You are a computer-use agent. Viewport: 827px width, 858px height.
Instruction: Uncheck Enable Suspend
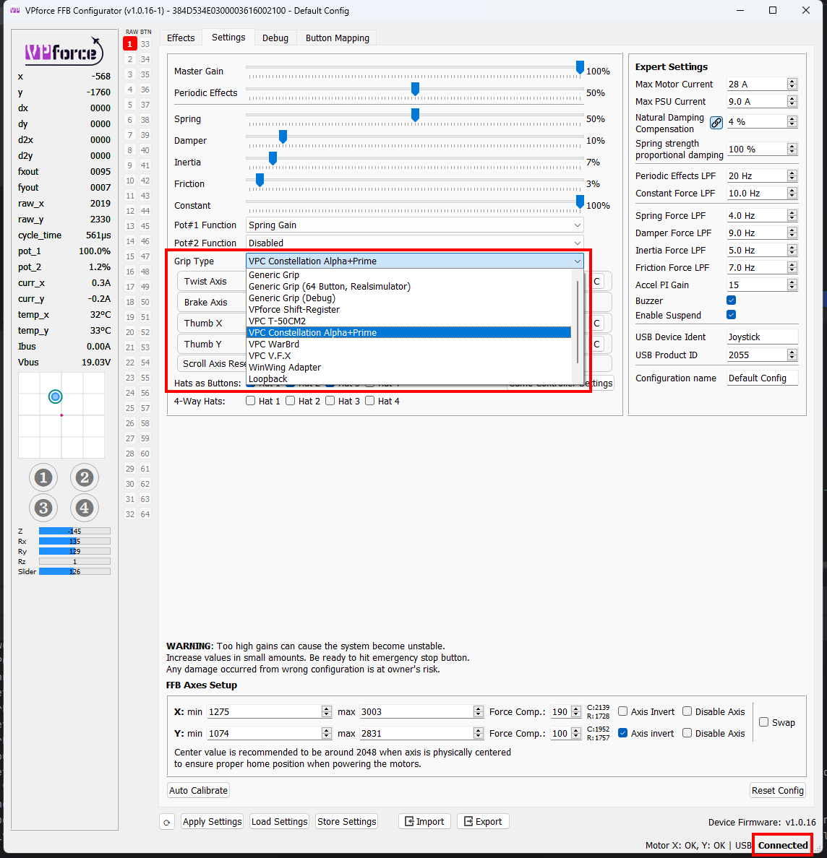pos(731,315)
